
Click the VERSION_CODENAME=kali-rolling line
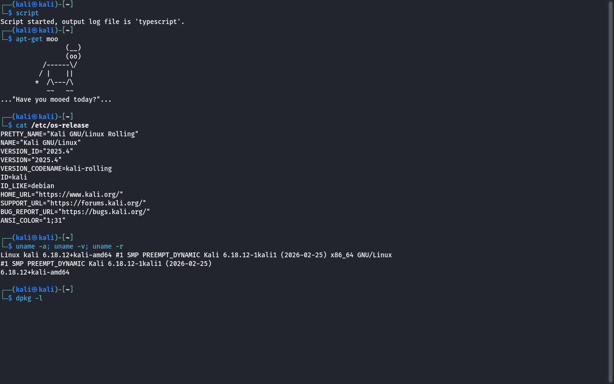(x=56, y=168)
